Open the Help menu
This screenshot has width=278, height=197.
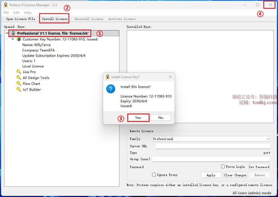(28, 13)
